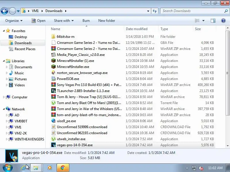Click the Burn toolbar button
Image resolution: width=230 pixels, height=172 pixels.
click(x=86, y=21)
